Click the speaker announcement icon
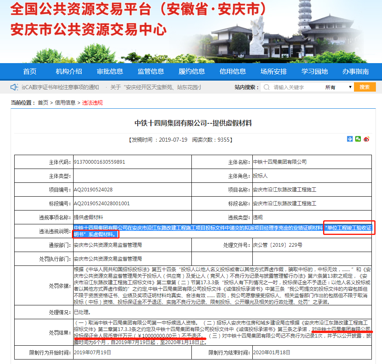 (14, 87)
